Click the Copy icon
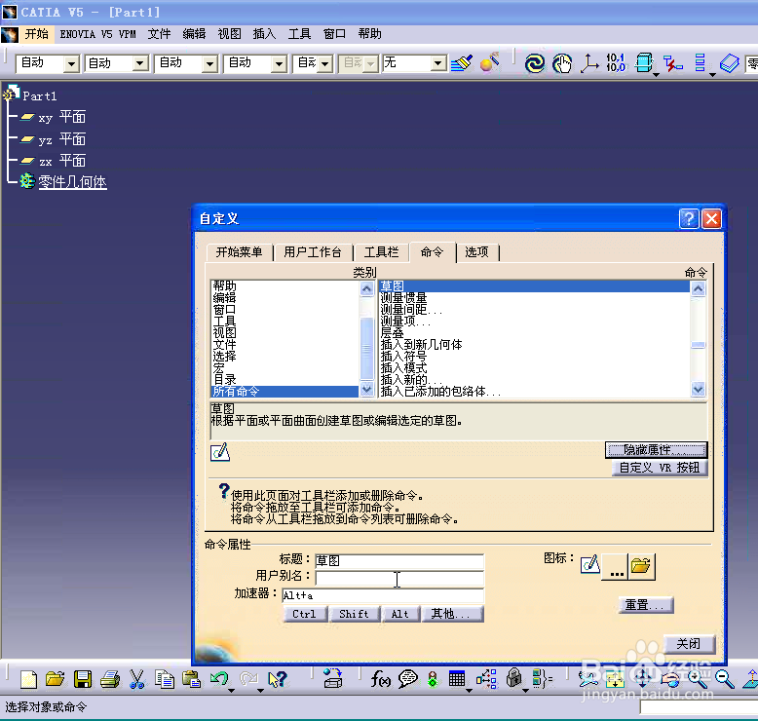Image resolution: width=758 pixels, height=721 pixels. coord(165,679)
